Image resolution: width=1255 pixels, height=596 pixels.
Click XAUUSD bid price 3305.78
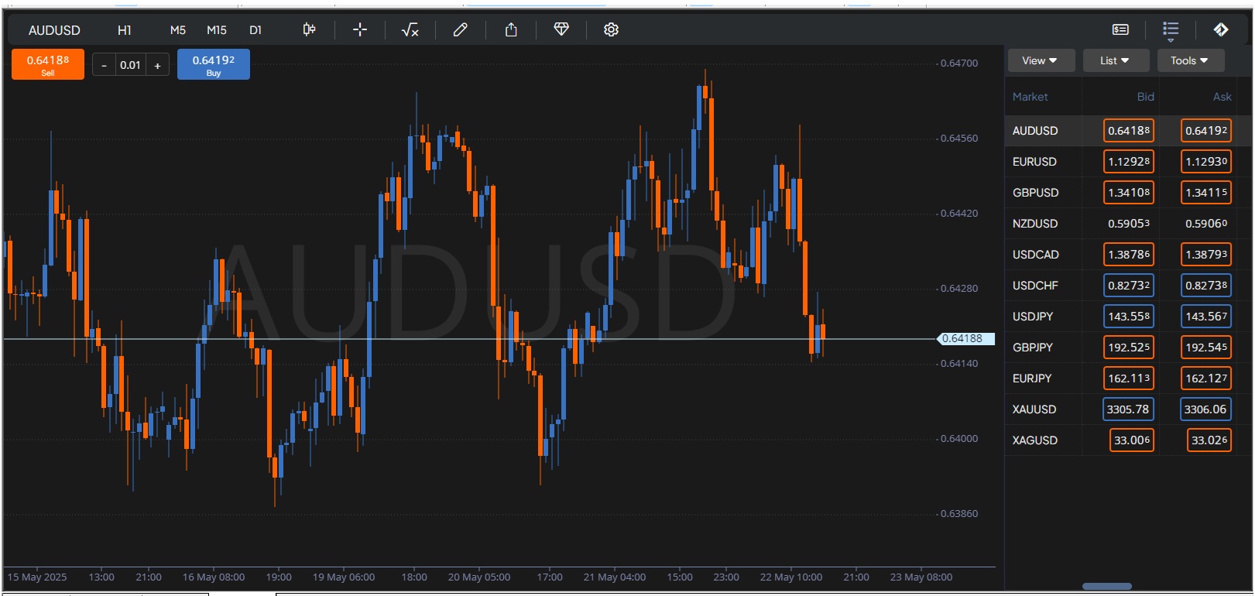pos(1128,409)
